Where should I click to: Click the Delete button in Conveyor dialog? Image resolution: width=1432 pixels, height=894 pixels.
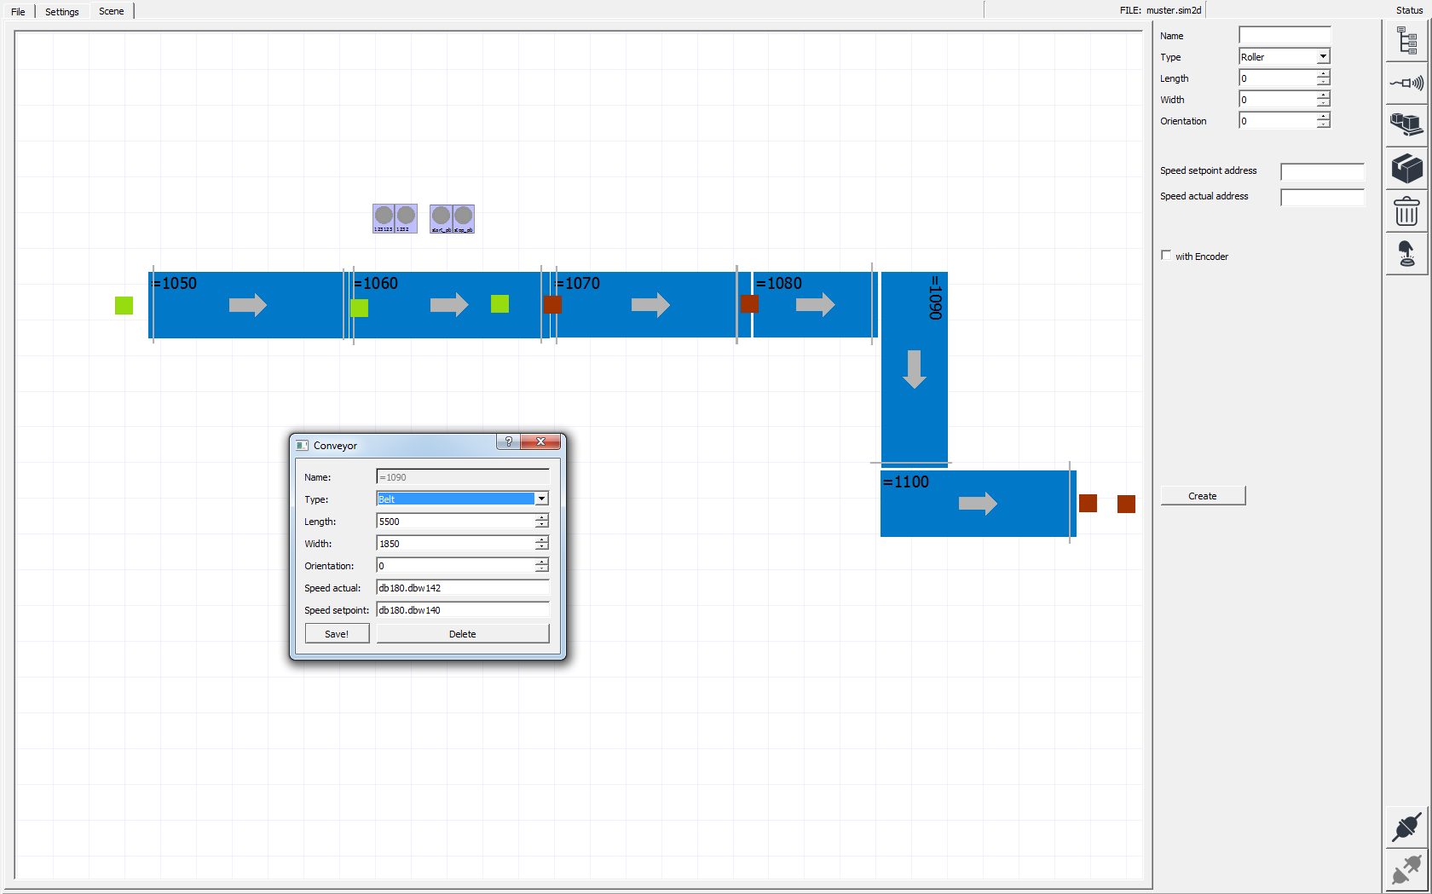tap(463, 633)
